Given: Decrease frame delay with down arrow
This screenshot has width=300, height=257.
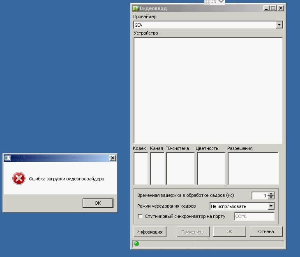Looking at the screenshot, I should pyautogui.click(x=271, y=198).
